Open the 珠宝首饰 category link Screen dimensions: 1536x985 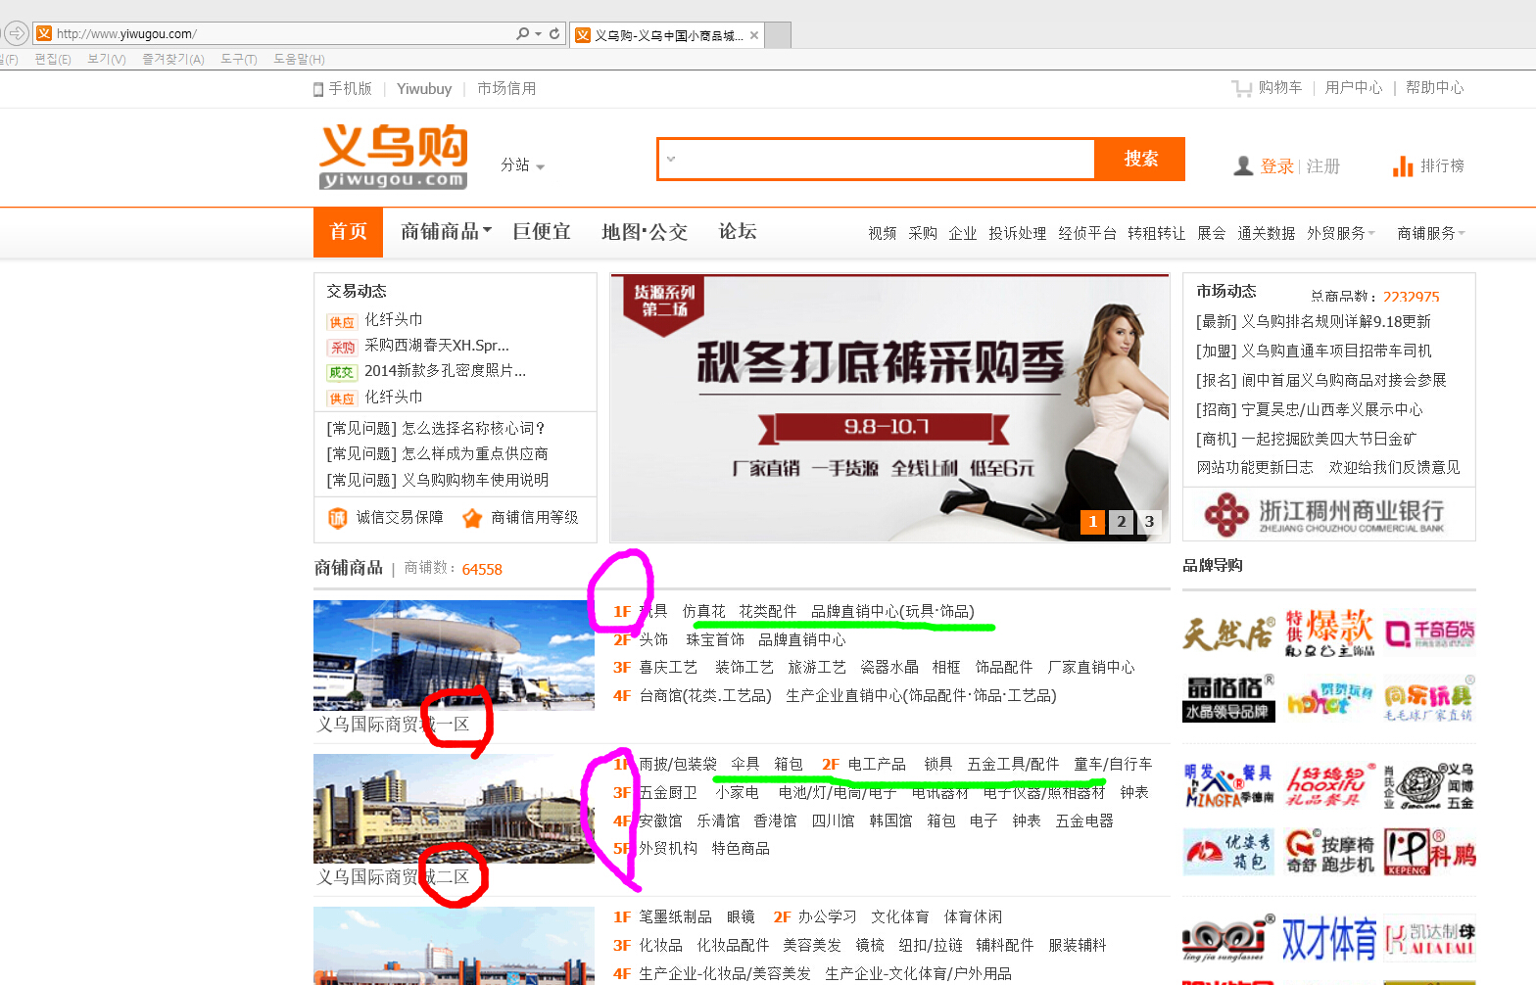pos(715,639)
